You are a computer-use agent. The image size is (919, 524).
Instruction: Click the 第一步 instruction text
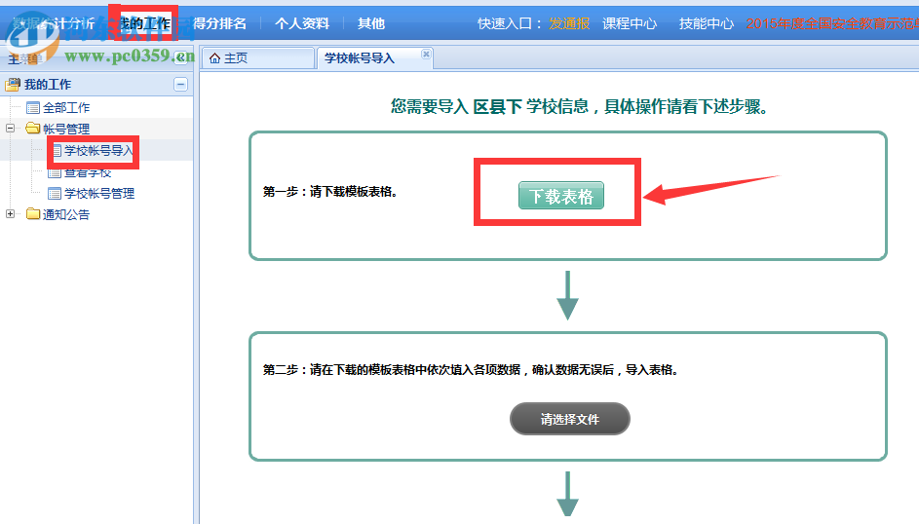[330, 192]
